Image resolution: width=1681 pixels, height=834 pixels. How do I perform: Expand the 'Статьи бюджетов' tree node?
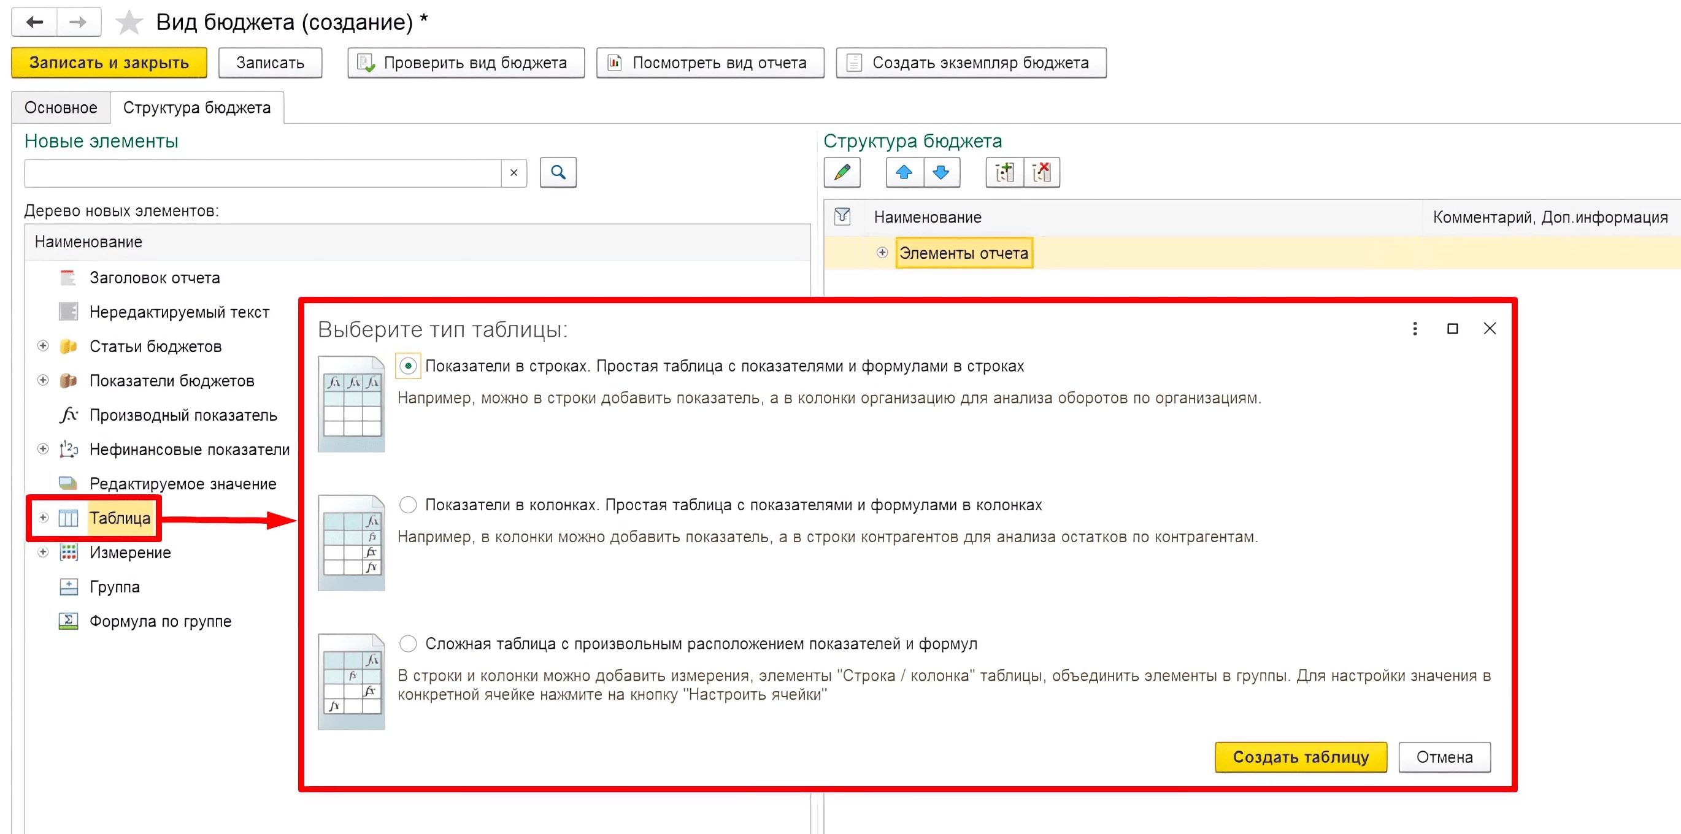(43, 346)
